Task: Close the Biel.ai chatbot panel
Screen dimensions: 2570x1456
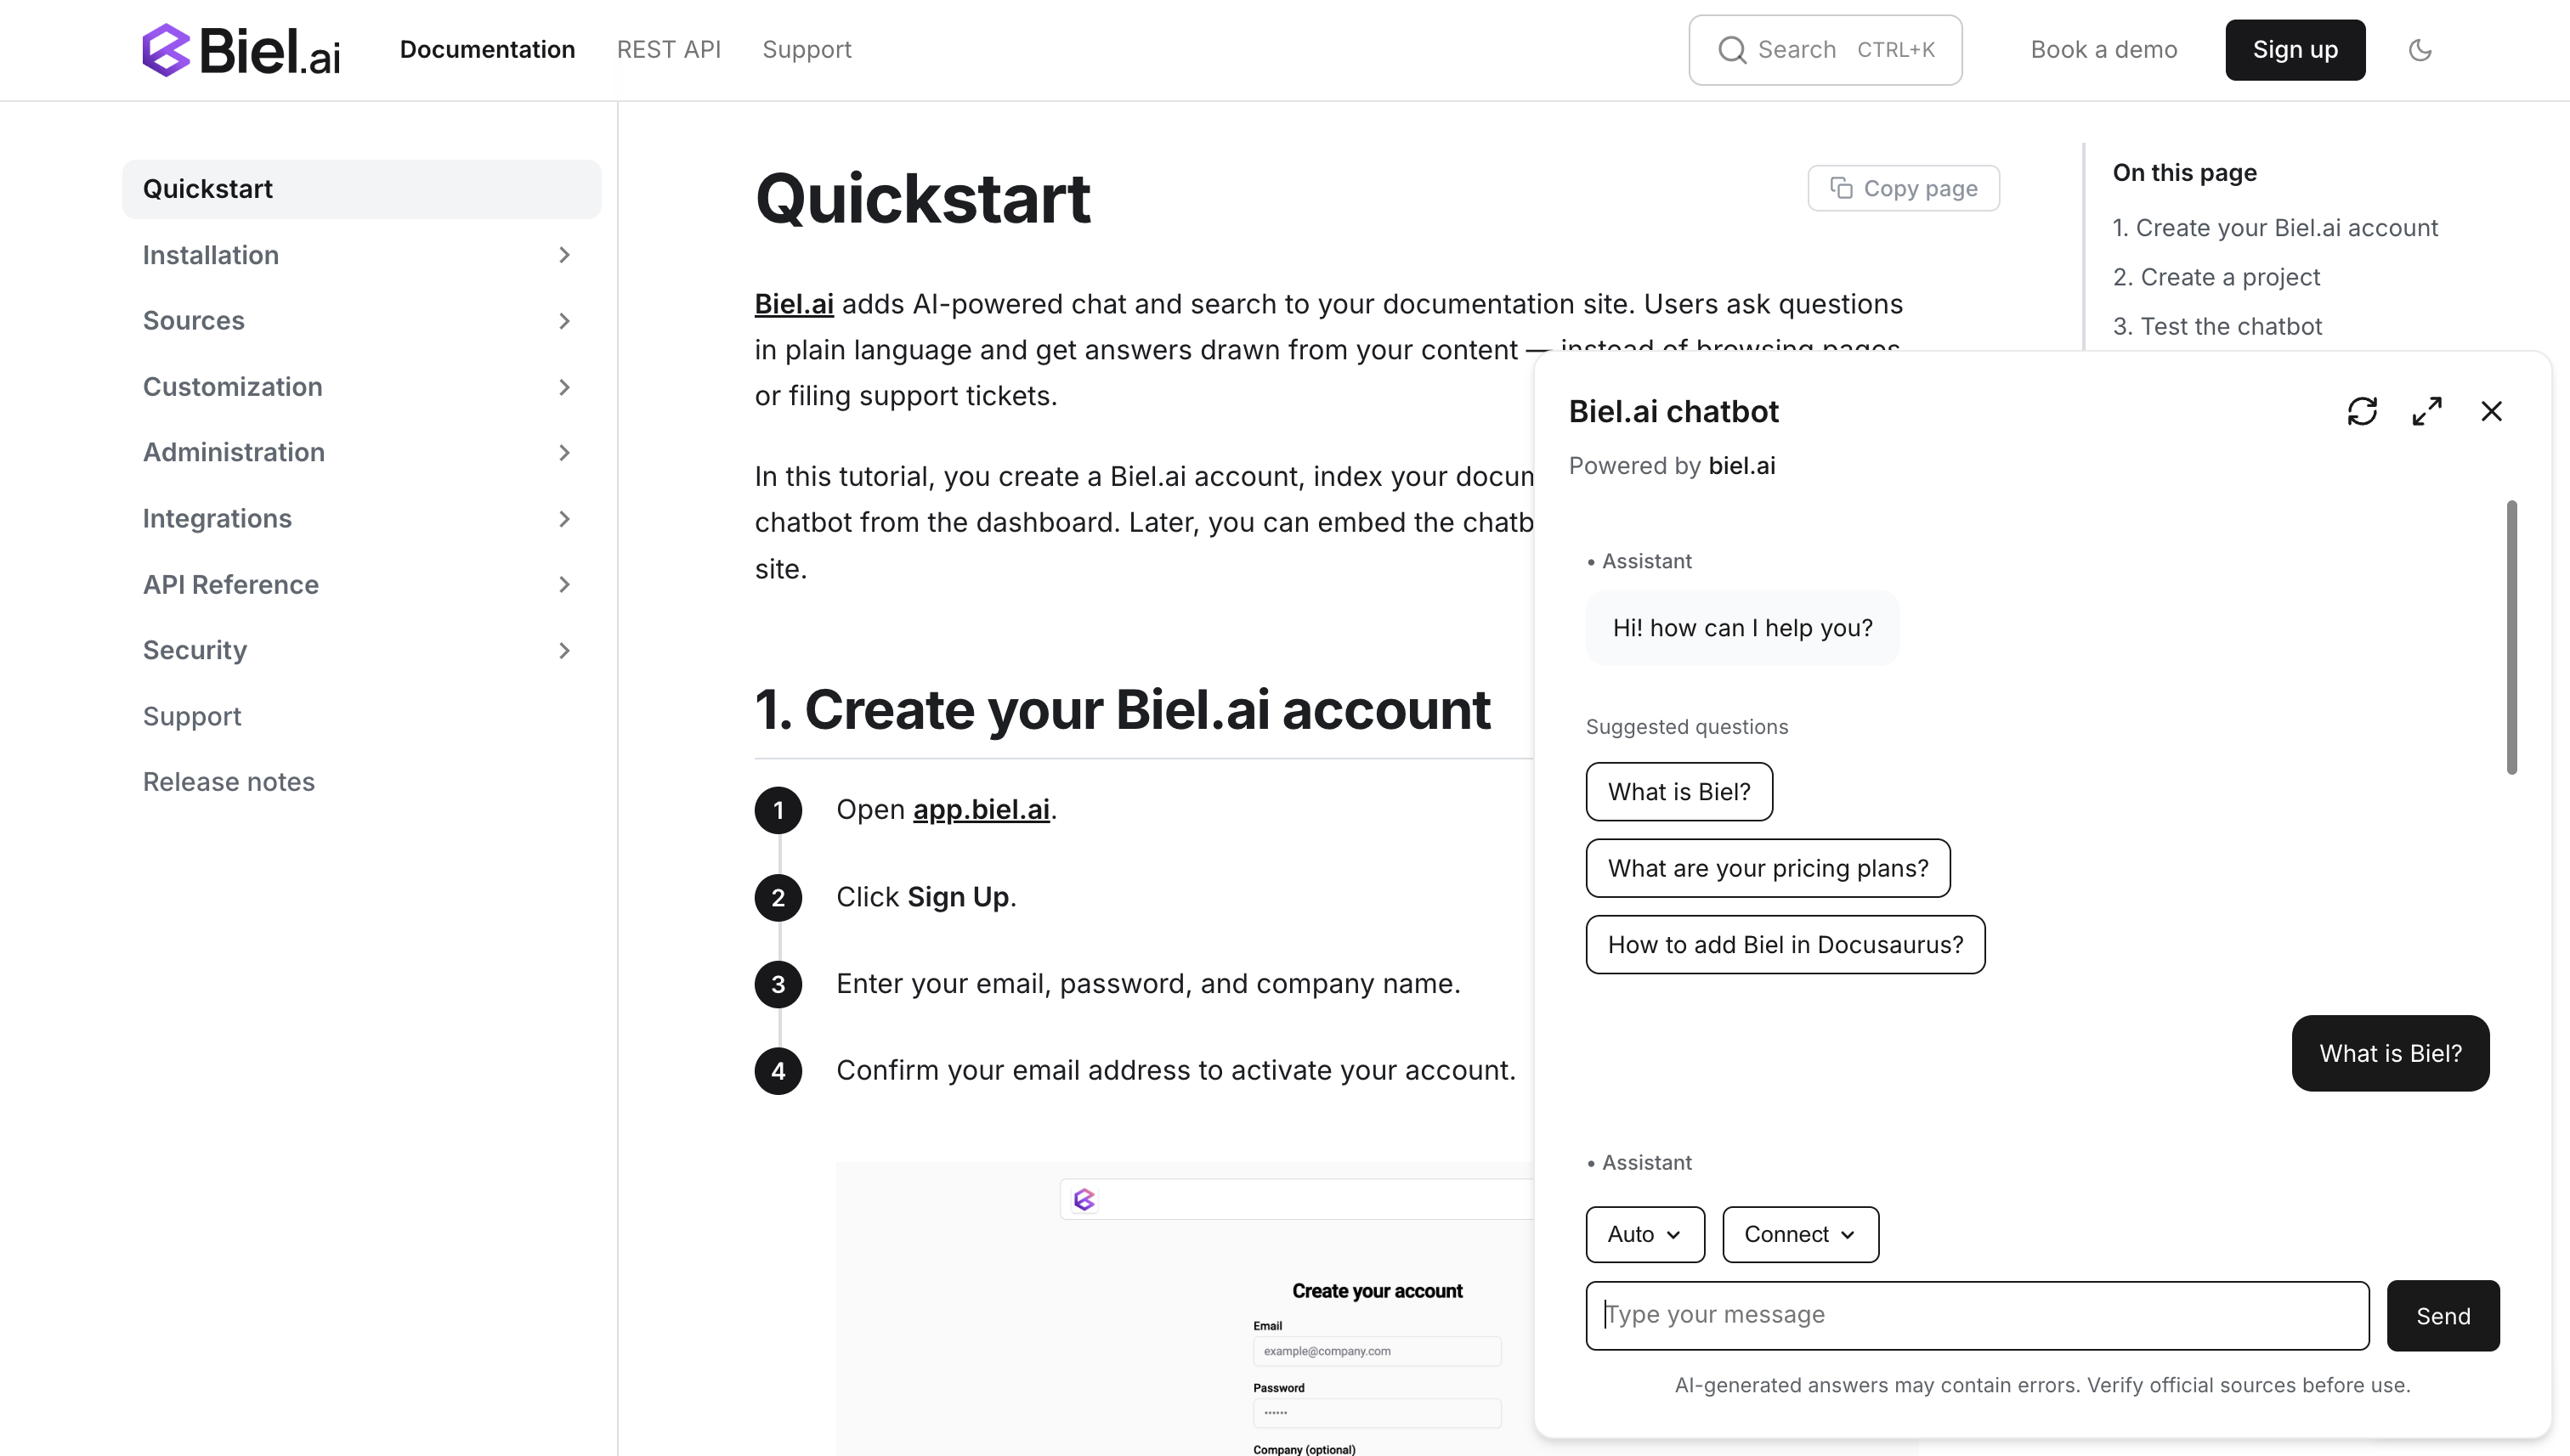Action: [2492, 411]
